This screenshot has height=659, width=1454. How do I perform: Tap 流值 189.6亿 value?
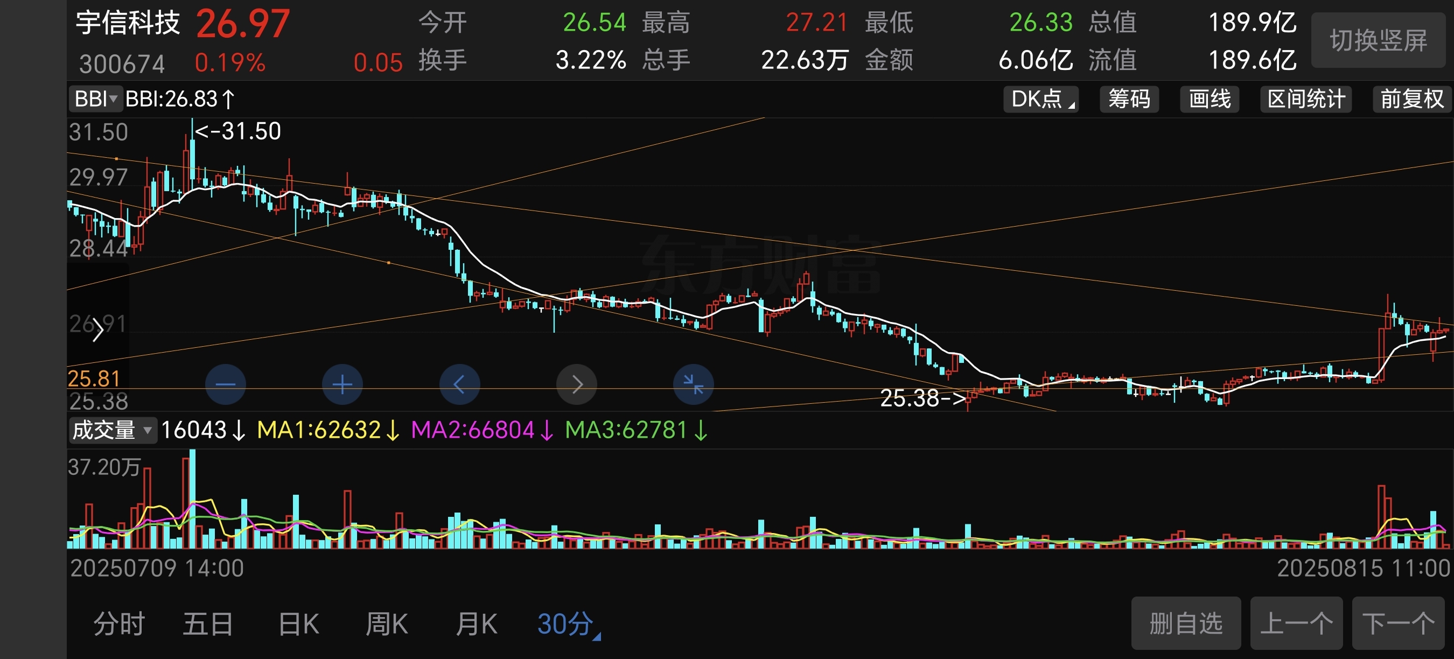tap(1252, 60)
